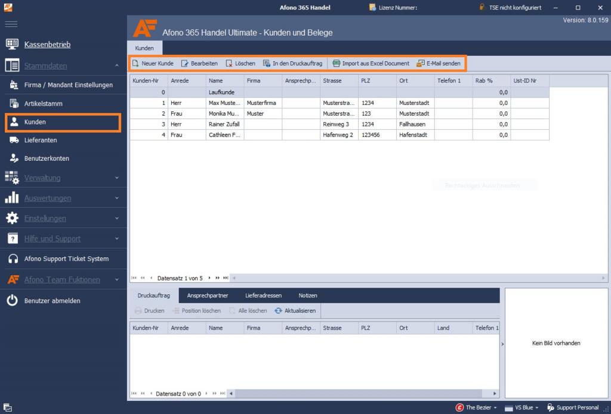Click the Einstellungen gear icon
Screen dimensions: 611x414
point(12,218)
